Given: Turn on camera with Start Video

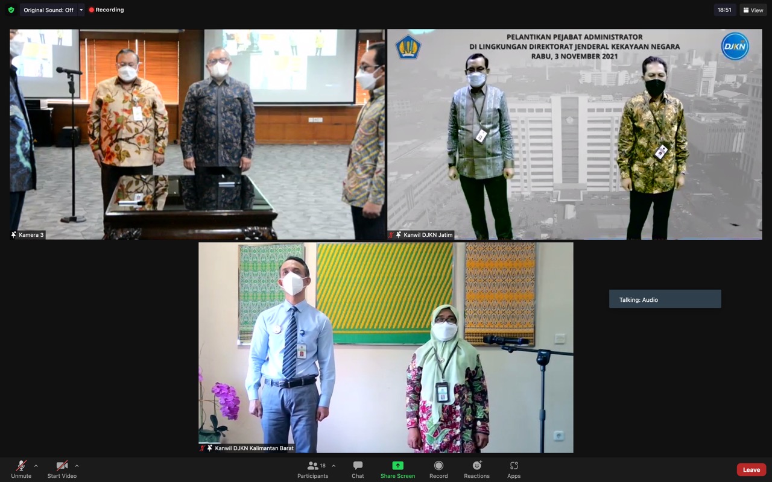Looking at the screenshot, I should point(62,469).
